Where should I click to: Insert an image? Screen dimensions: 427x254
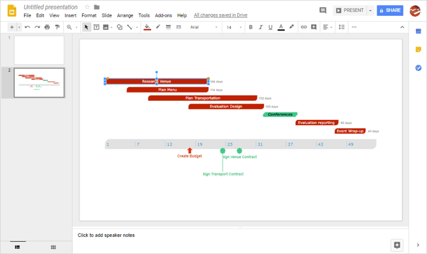pyautogui.click(x=106, y=27)
